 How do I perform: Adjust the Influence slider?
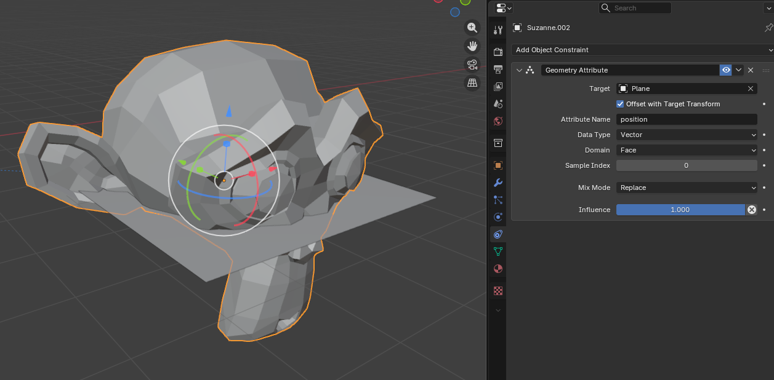tap(680, 210)
